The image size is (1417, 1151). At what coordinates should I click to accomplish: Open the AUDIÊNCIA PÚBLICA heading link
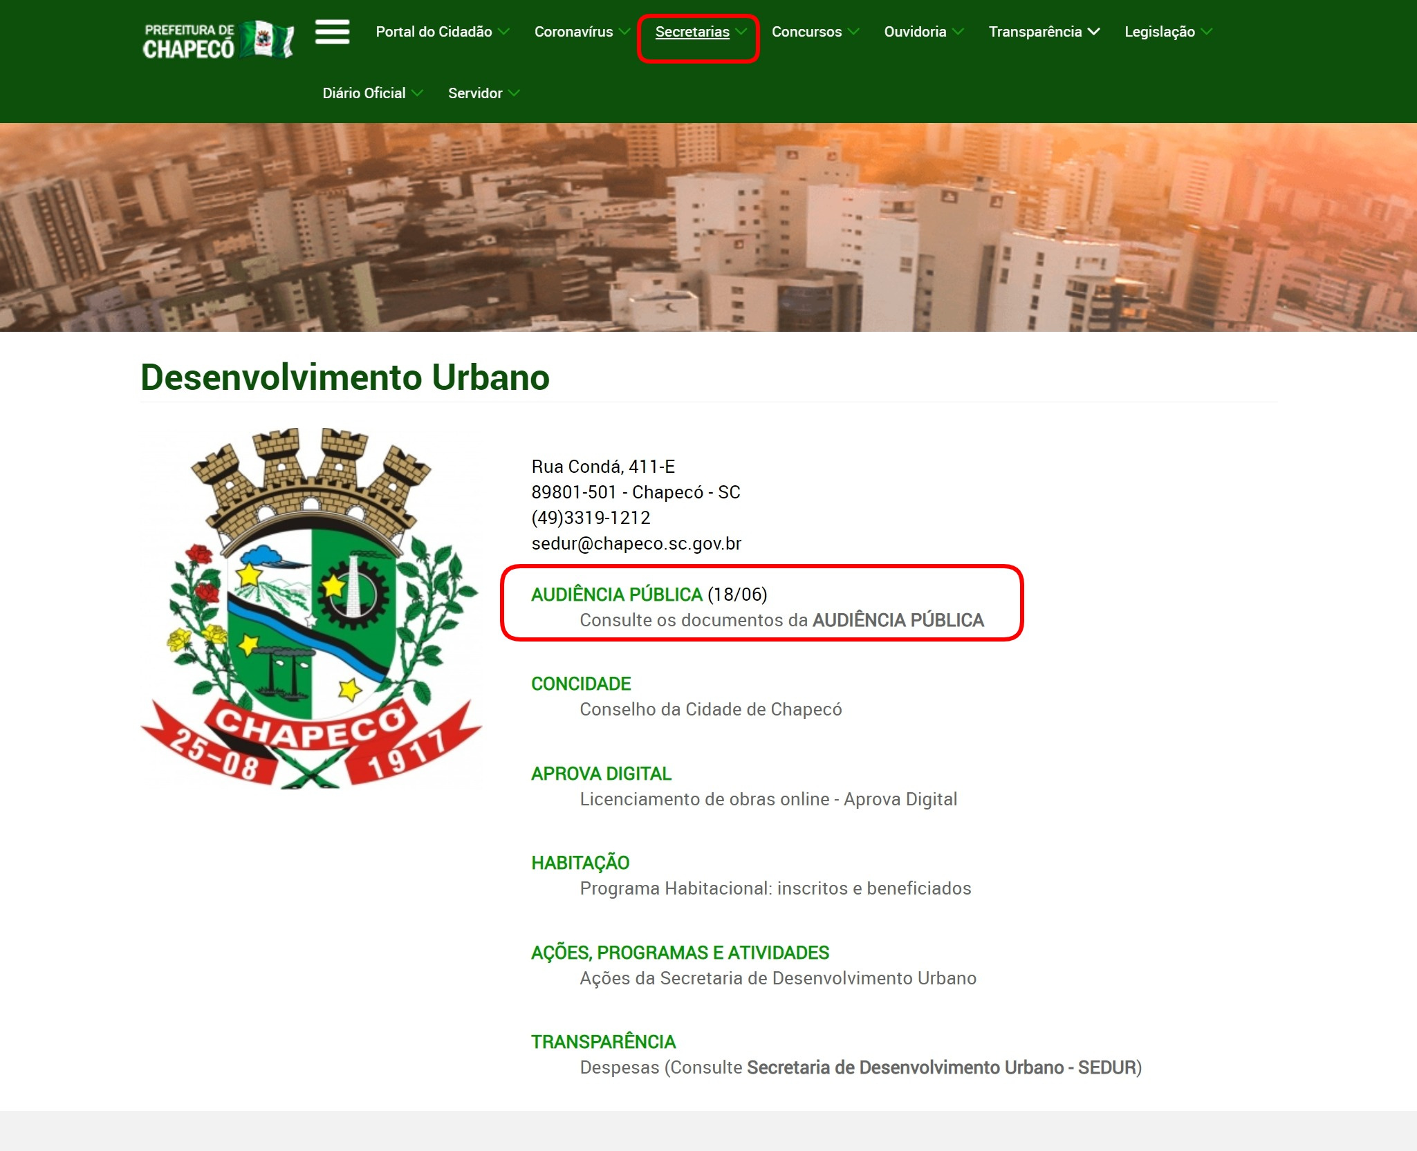(616, 595)
